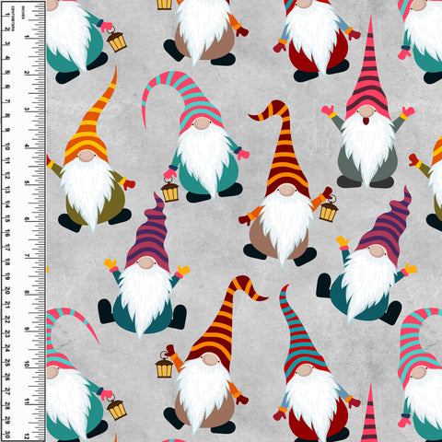Click the 30 centimeter mark on ruler
This screenshot has height=442, width=442.
click(6, 435)
